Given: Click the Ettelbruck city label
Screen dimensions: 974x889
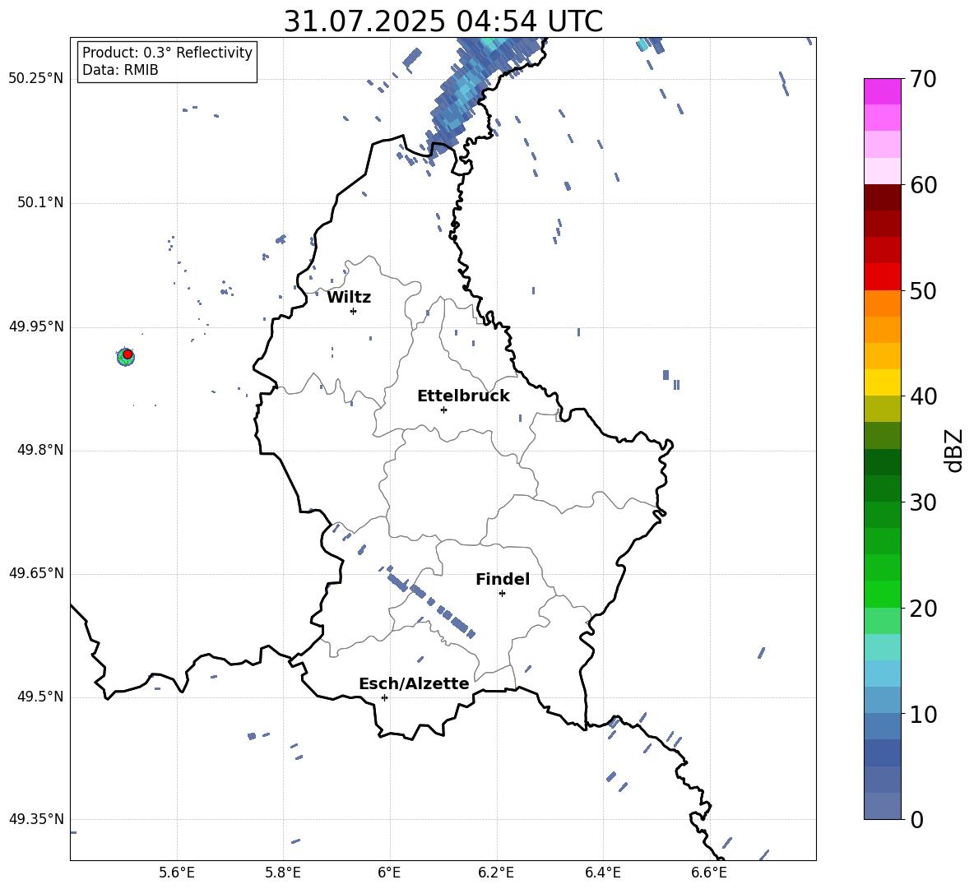Looking at the screenshot, I should click(463, 396).
